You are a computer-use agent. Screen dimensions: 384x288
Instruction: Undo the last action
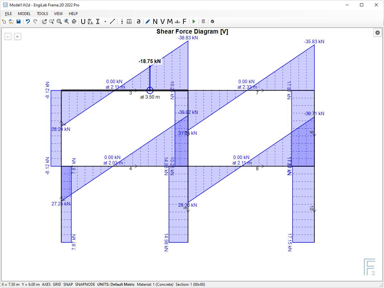pyautogui.click(x=28, y=21)
